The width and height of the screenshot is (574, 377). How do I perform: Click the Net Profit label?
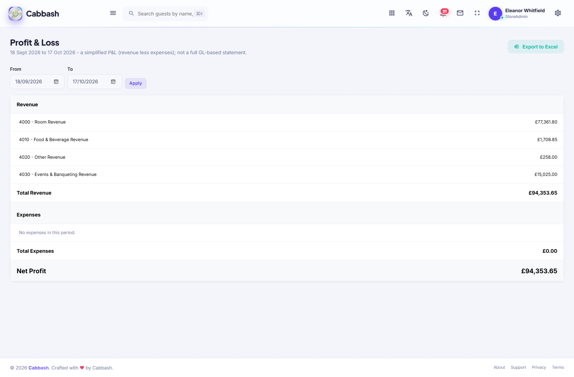point(31,271)
